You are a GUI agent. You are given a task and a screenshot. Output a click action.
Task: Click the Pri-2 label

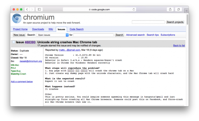pos(13,68)
